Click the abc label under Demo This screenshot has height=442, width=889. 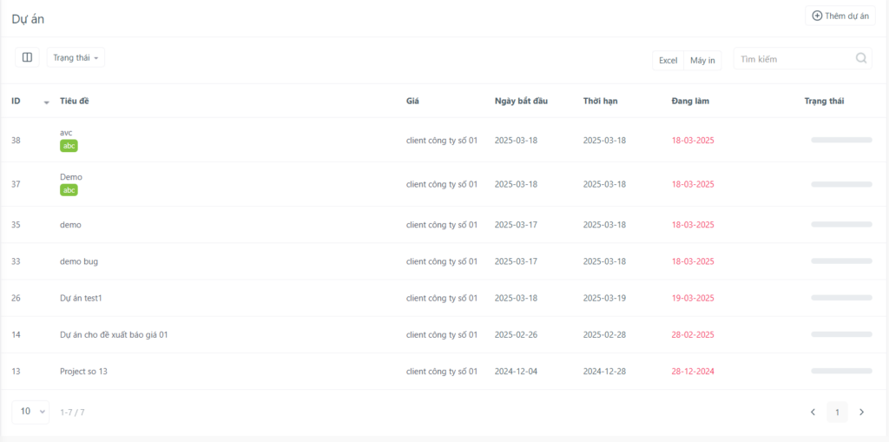(69, 190)
